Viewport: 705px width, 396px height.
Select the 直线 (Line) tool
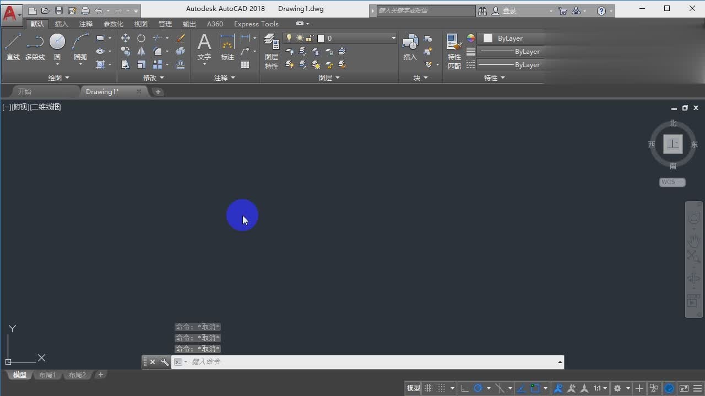coord(13,47)
